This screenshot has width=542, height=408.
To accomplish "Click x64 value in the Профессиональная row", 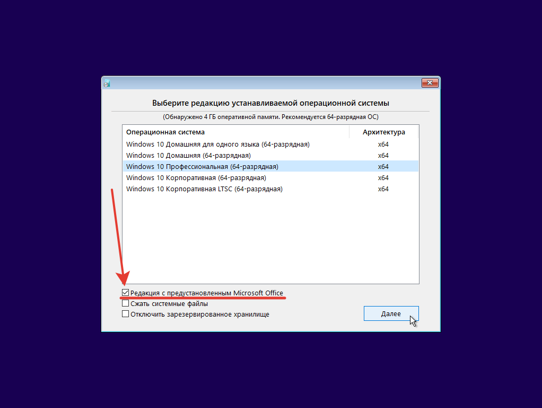I will click(383, 167).
